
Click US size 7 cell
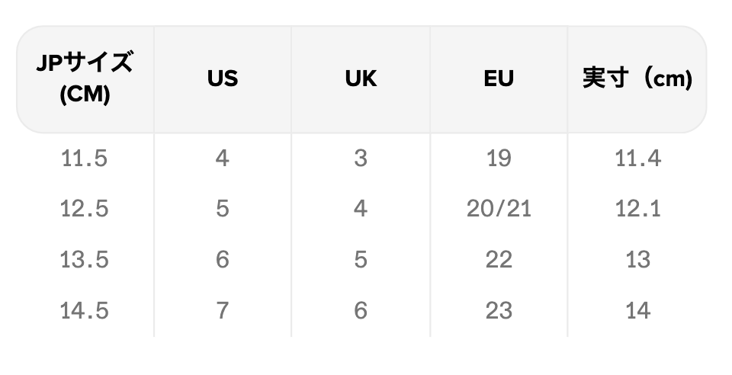coord(223,310)
